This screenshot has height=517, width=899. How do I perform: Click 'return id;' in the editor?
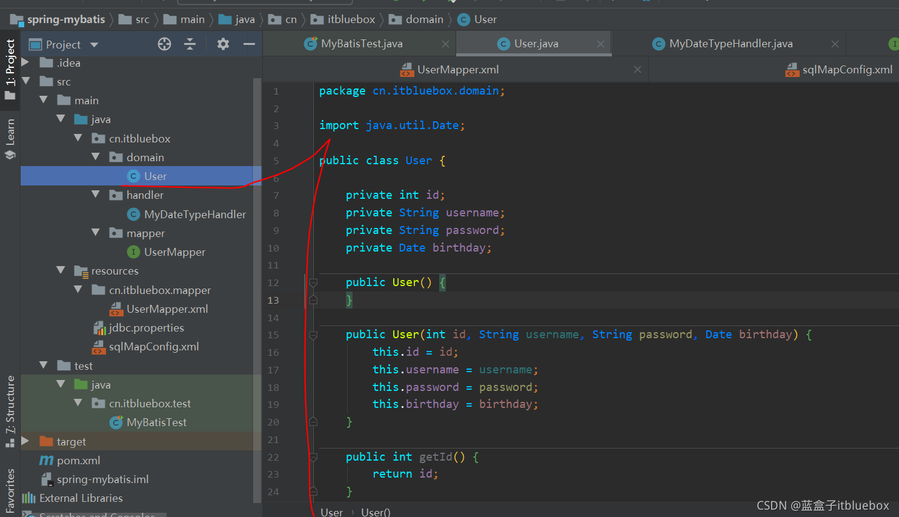click(405, 474)
